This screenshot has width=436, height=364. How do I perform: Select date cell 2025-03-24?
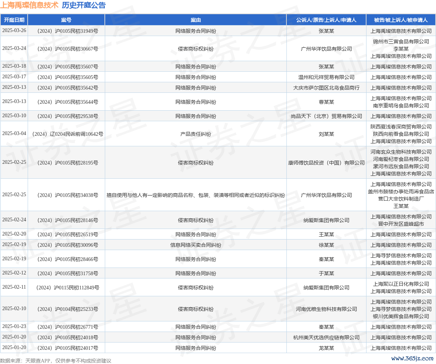tap(14, 48)
